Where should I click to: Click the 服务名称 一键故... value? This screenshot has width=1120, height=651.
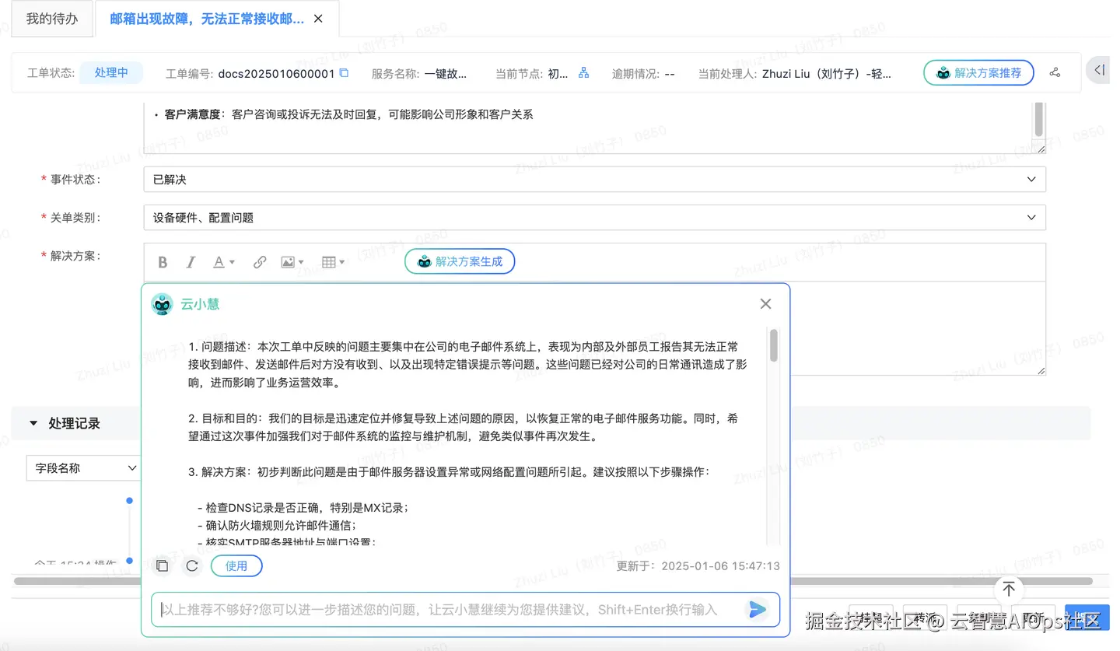446,73
